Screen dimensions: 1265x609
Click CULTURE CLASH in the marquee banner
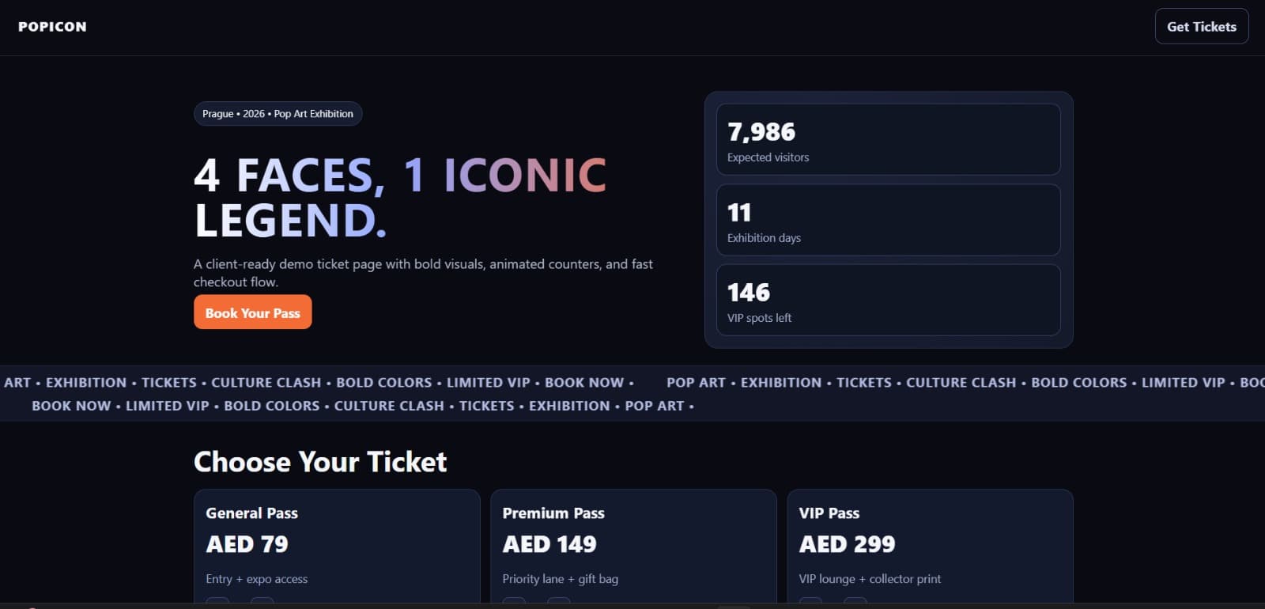pos(266,382)
